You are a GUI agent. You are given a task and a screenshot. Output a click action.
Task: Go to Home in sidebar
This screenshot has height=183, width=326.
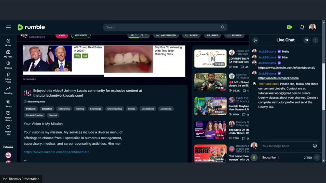[8, 42]
